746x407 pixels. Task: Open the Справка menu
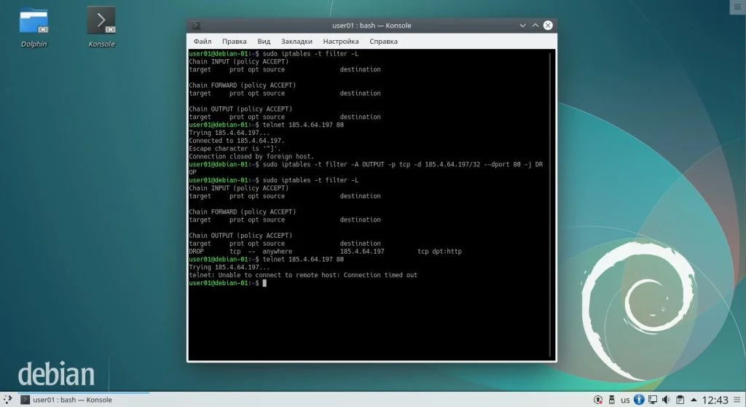(x=383, y=42)
